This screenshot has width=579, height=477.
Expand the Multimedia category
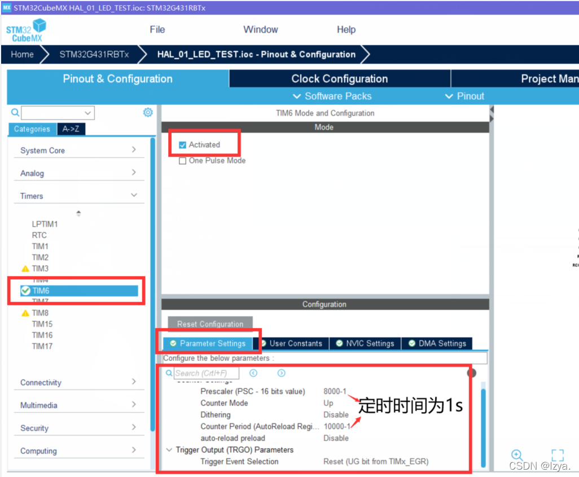pos(78,405)
